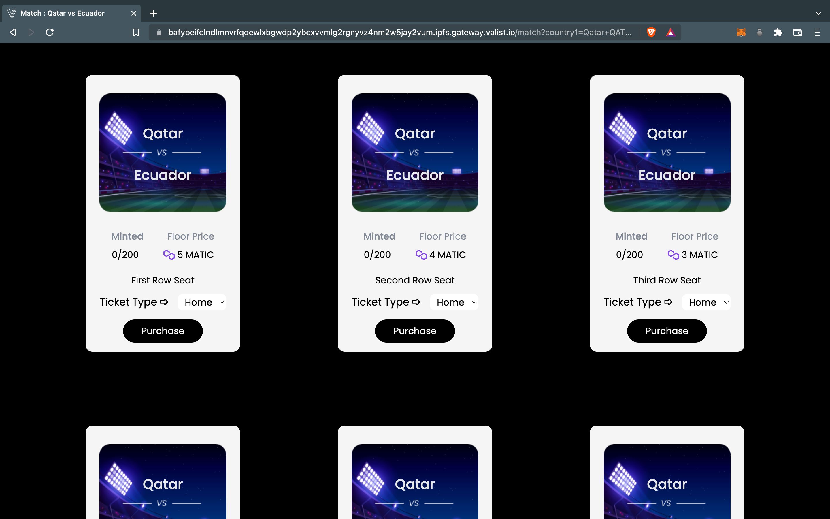Click the 'Third Row Seat' label
This screenshot has width=830, height=519.
tap(667, 280)
